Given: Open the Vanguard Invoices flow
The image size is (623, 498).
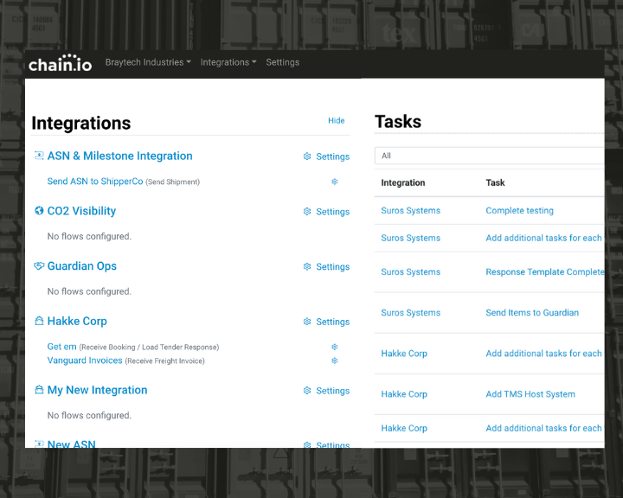Looking at the screenshot, I should tap(85, 361).
